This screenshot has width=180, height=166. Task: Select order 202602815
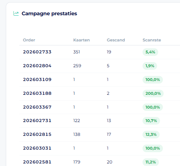(37, 134)
